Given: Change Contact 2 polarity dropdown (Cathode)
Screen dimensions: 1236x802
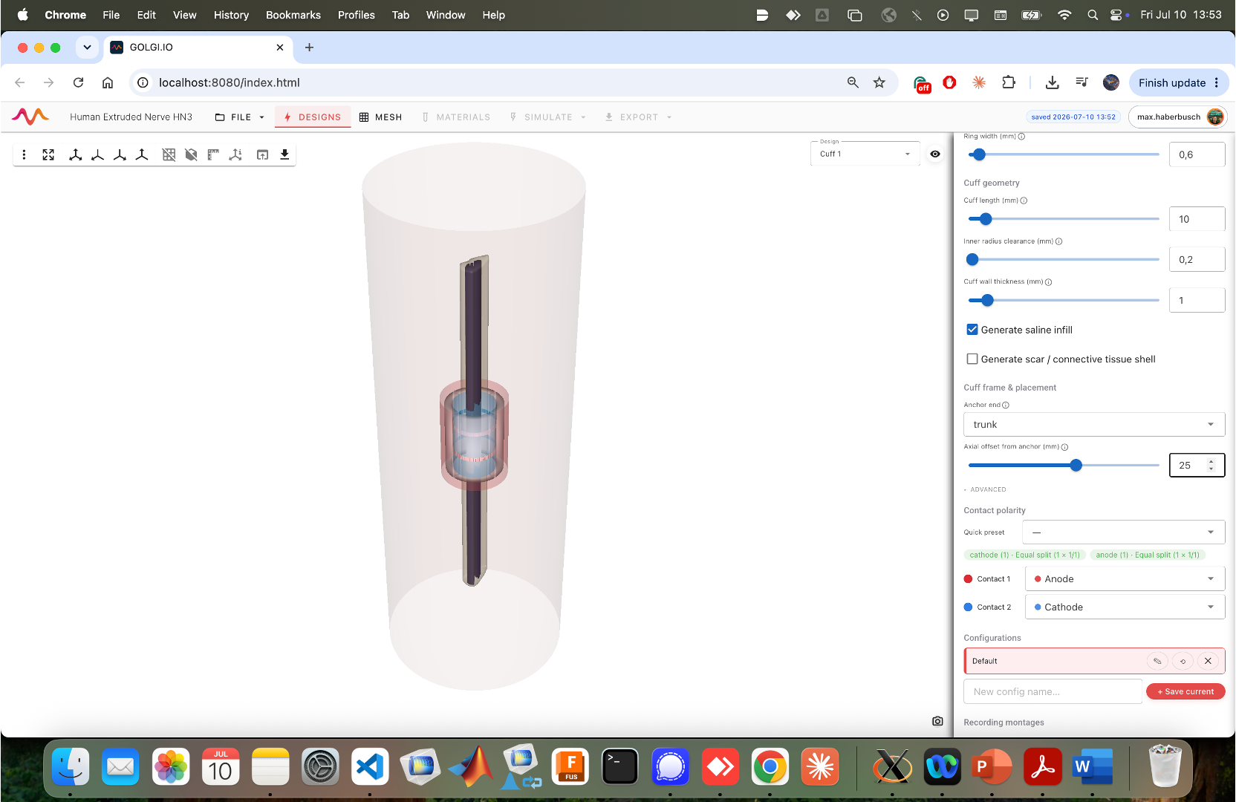Looking at the screenshot, I should (1125, 607).
